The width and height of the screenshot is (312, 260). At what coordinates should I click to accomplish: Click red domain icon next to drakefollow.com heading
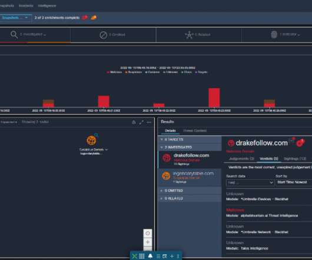(231, 143)
